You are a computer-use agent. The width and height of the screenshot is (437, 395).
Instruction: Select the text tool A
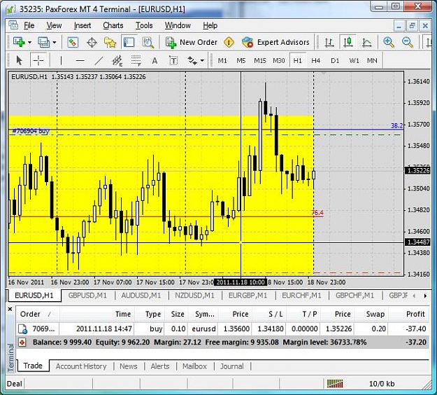click(x=155, y=60)
